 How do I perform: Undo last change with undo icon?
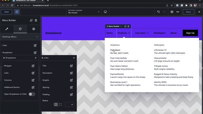(159, 12)
